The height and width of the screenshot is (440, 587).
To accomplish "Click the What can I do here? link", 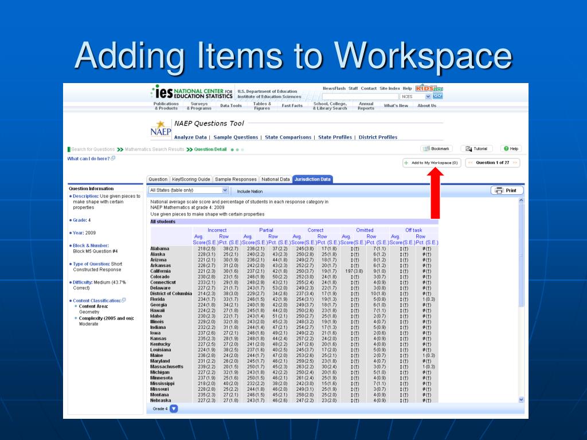I will tap(88, 159).
